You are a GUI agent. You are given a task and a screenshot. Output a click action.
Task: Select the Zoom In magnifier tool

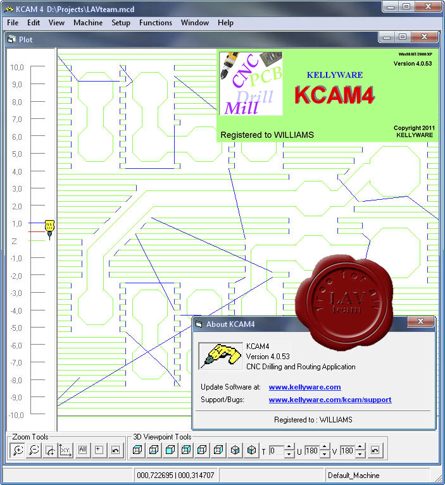pyautogui.click(x=18, y=450)
